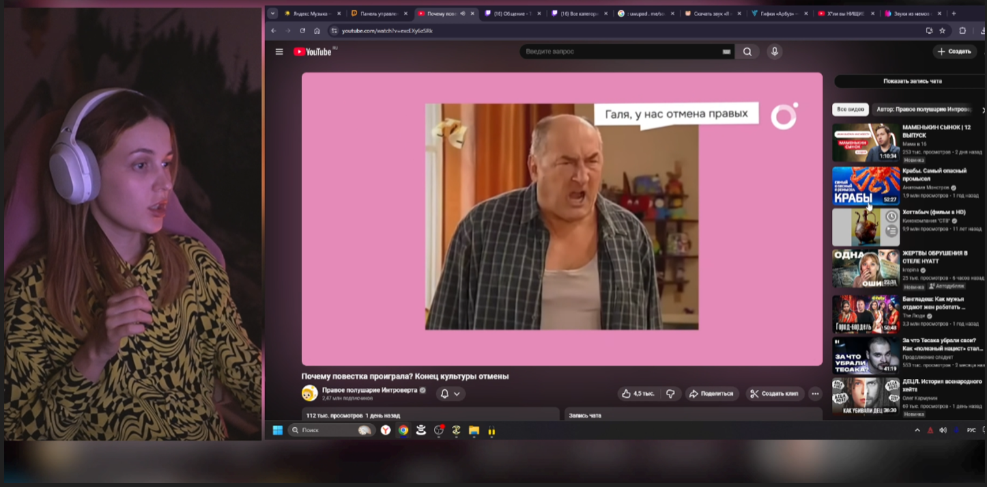
Task: Expand the video description with 112 тыс. просмотров
Action: [x=431, y=414]
